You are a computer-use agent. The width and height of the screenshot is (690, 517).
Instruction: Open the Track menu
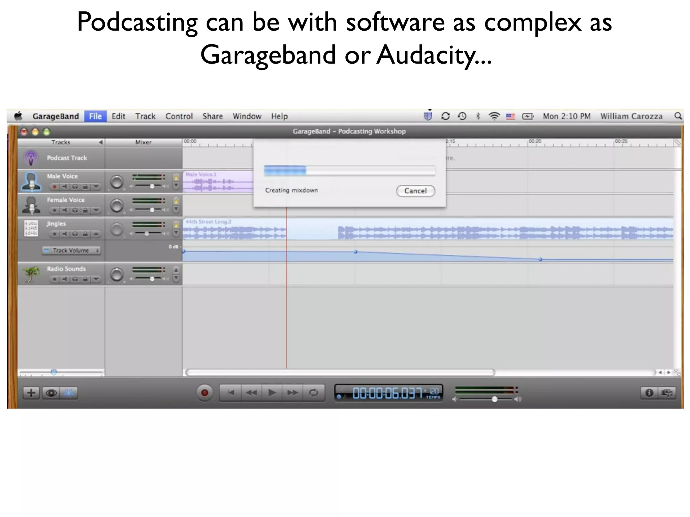point(145,116)
